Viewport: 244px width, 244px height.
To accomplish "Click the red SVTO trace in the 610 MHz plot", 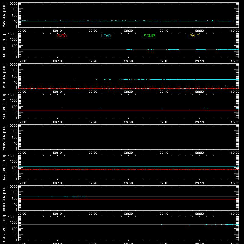I will (x=128, y=88).
